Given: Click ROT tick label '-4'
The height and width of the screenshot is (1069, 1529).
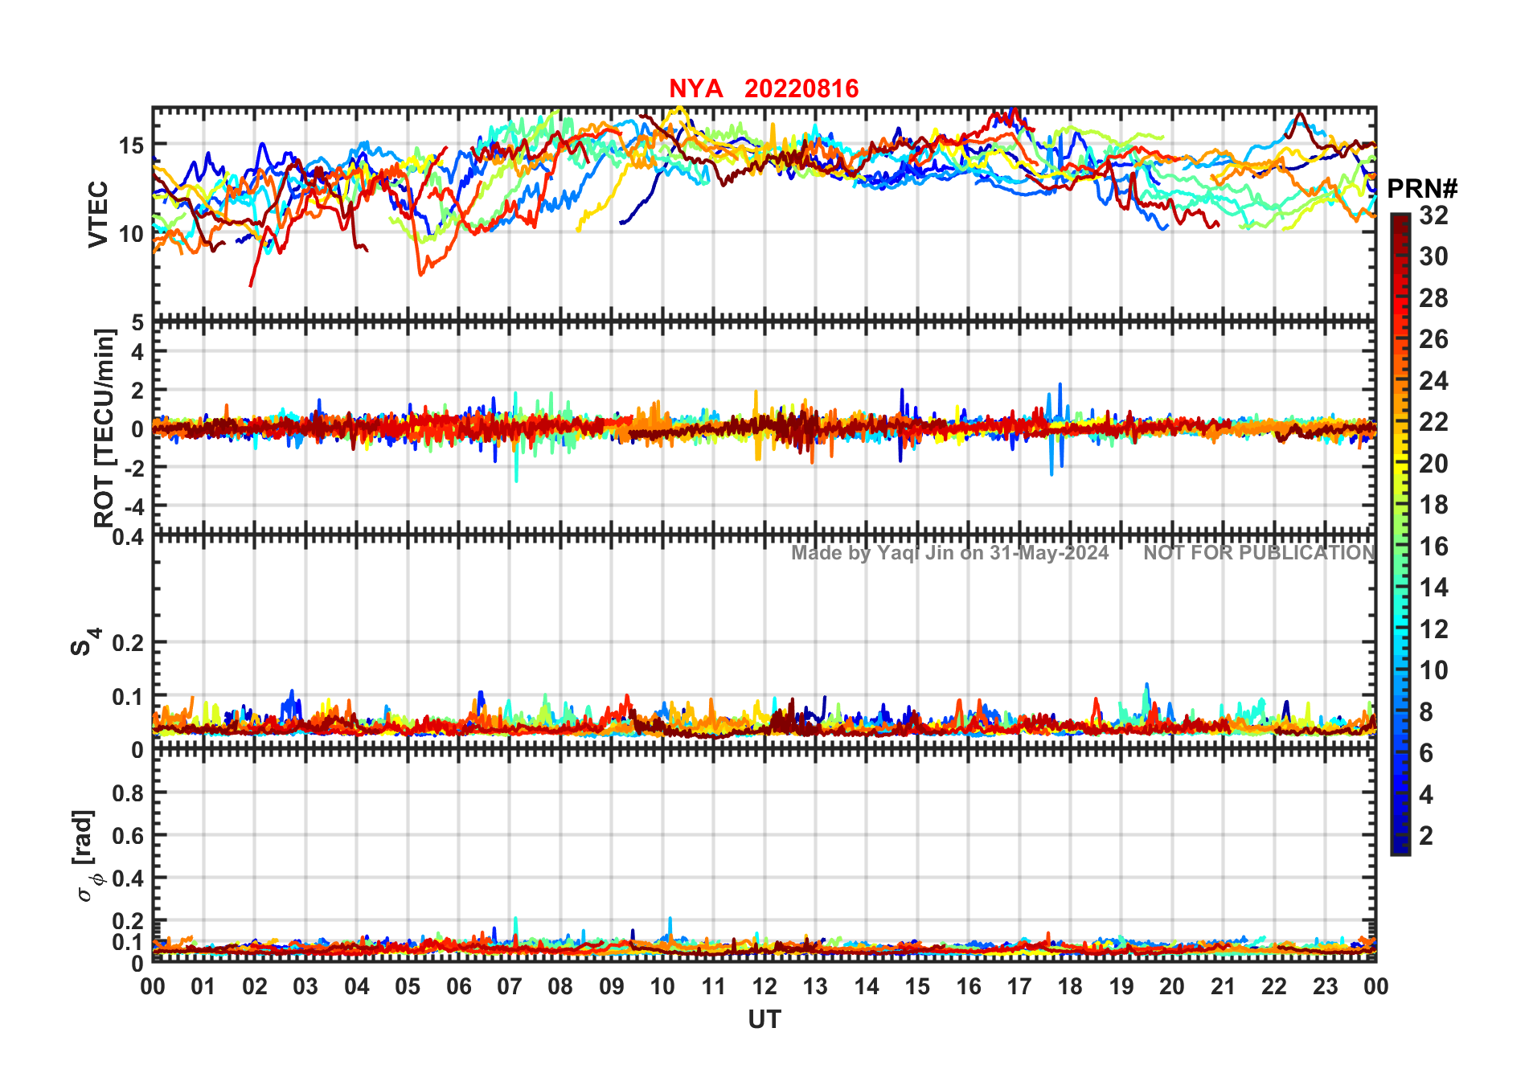Looking at the screenshot, I should coord(133,507).
